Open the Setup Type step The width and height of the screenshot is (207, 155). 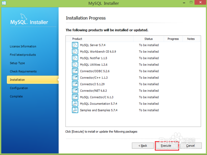17,63
